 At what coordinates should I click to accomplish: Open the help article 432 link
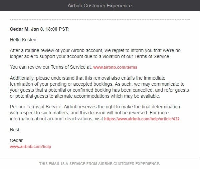point(142,119)
